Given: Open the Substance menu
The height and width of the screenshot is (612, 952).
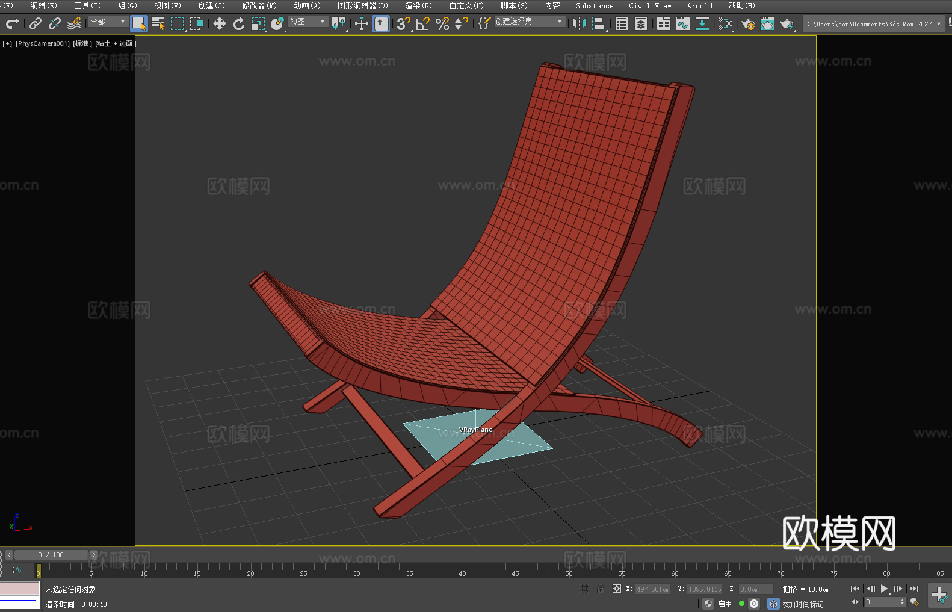Looking at the screenshot, I should pyautogui.click(x=595, y=5).
